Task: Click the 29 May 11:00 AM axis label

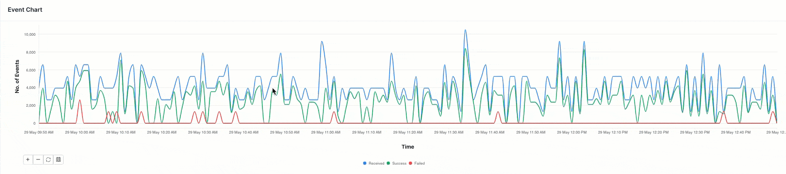Action: click(x=326, y=132)
